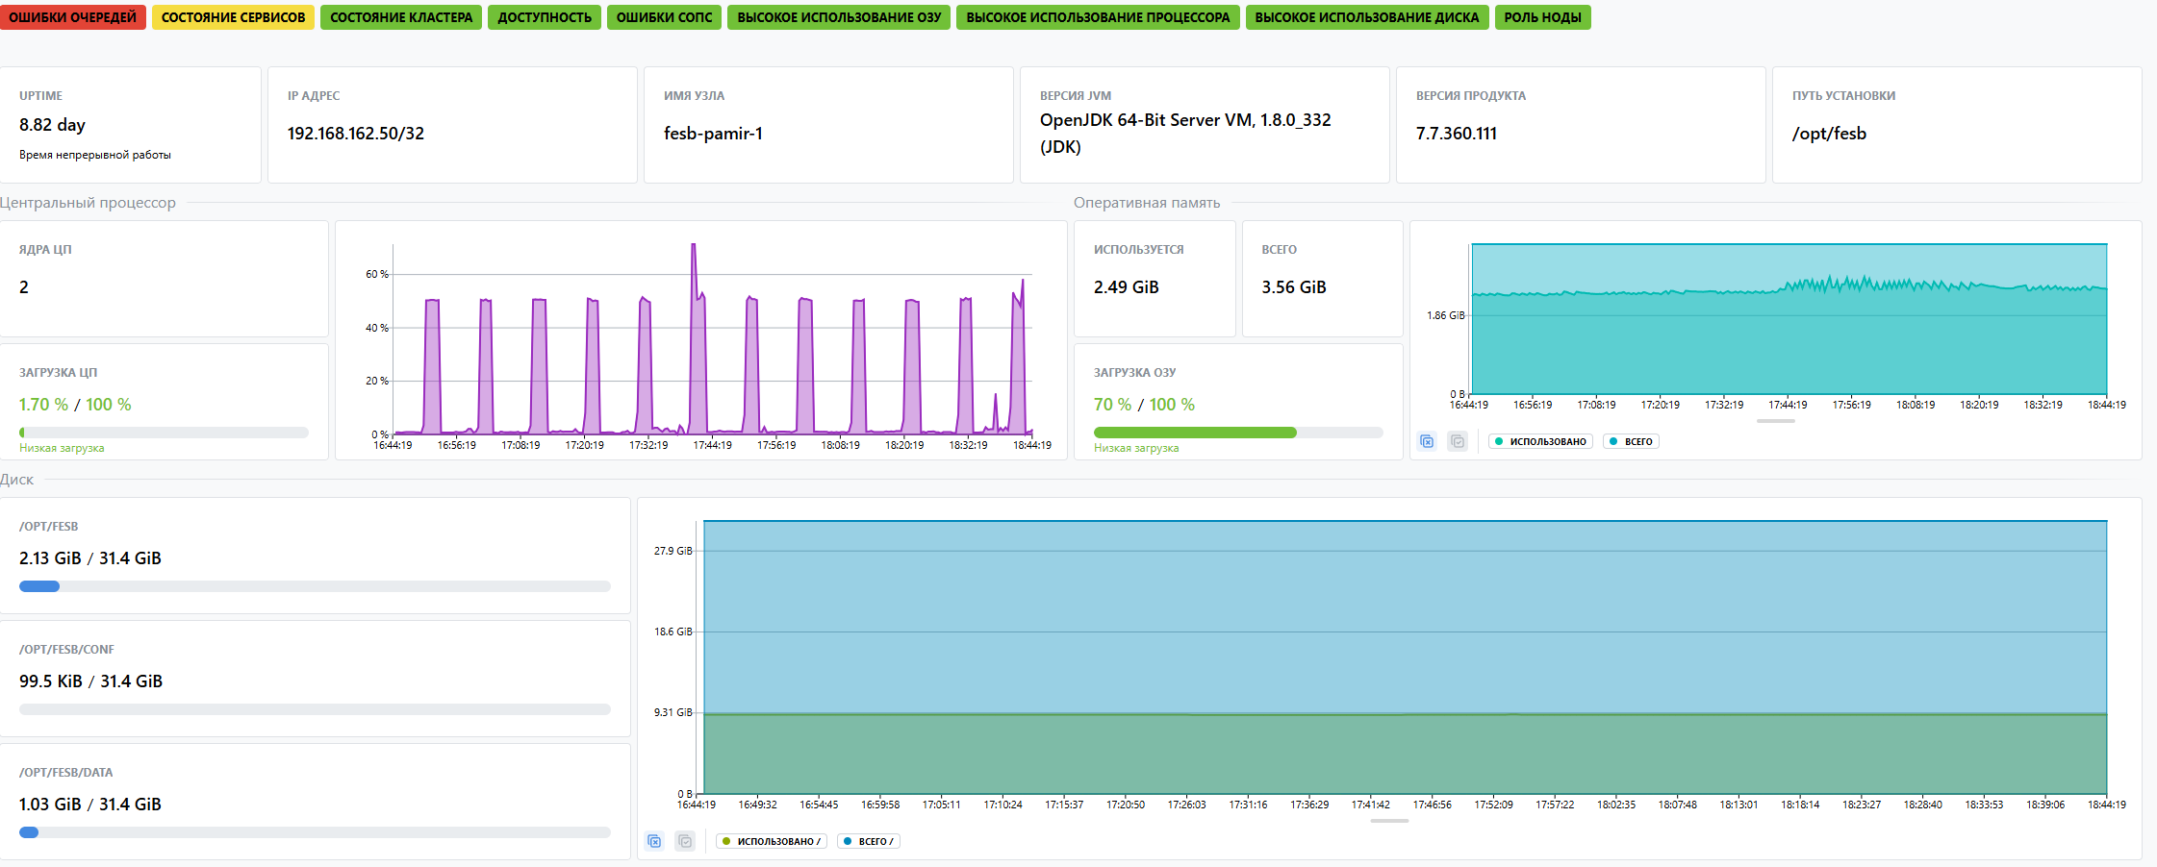Select the РОЛЬ НОДЫ badge
Image resolution: width=2157 pixels, height=867 pixels.
pos(1542,17)
